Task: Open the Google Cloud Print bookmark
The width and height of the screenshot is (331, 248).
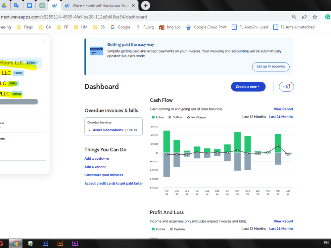Action: pyautogui.click(x=206, y=27)
